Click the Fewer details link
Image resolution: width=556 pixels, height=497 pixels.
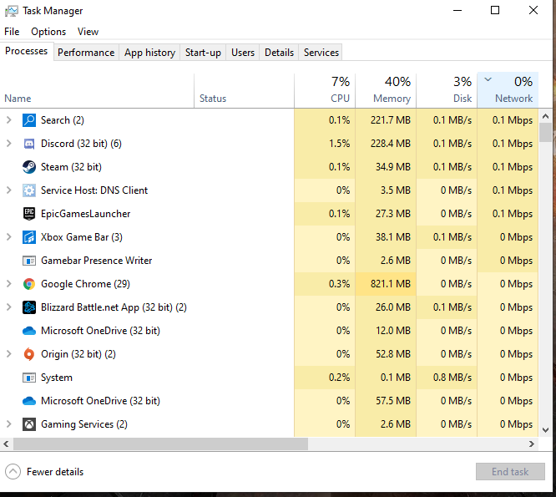tap(55, 472)
